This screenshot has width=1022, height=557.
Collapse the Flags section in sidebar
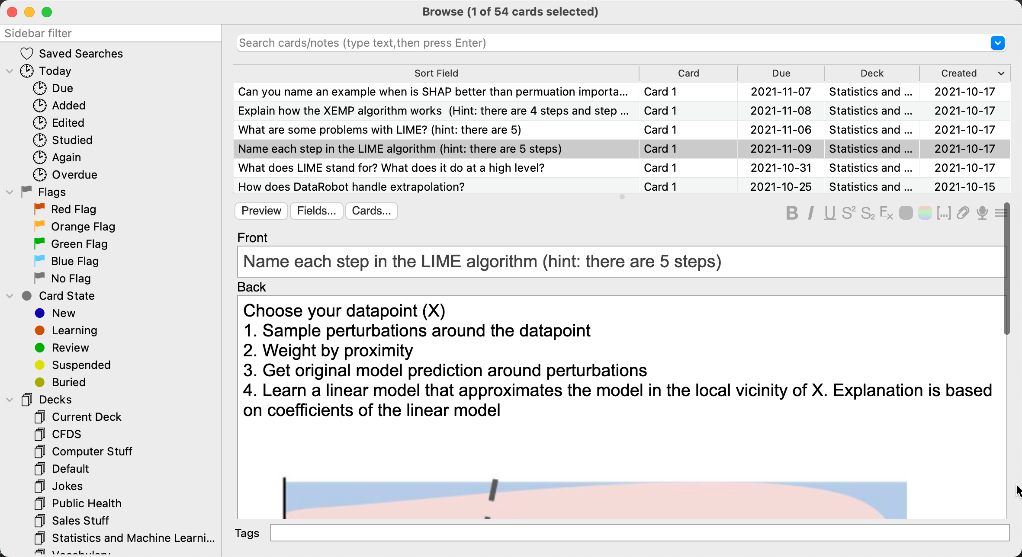pos(10,192)
